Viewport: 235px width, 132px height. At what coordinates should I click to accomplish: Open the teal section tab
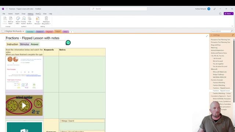coord(30,32)
